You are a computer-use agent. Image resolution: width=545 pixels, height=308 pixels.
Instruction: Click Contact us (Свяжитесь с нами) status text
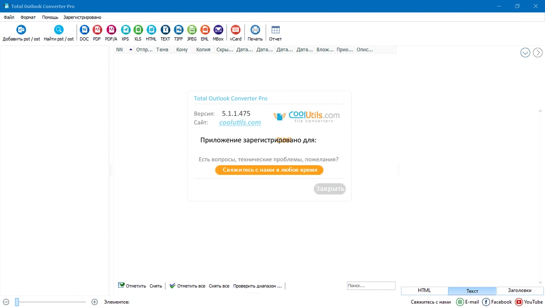pos(431,302)
